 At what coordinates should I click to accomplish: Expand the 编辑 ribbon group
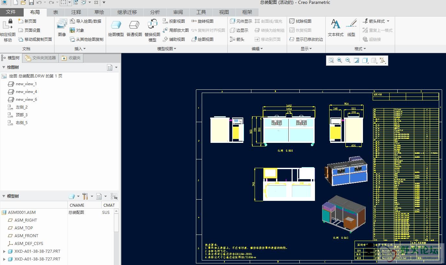click(x=257, y=49)
